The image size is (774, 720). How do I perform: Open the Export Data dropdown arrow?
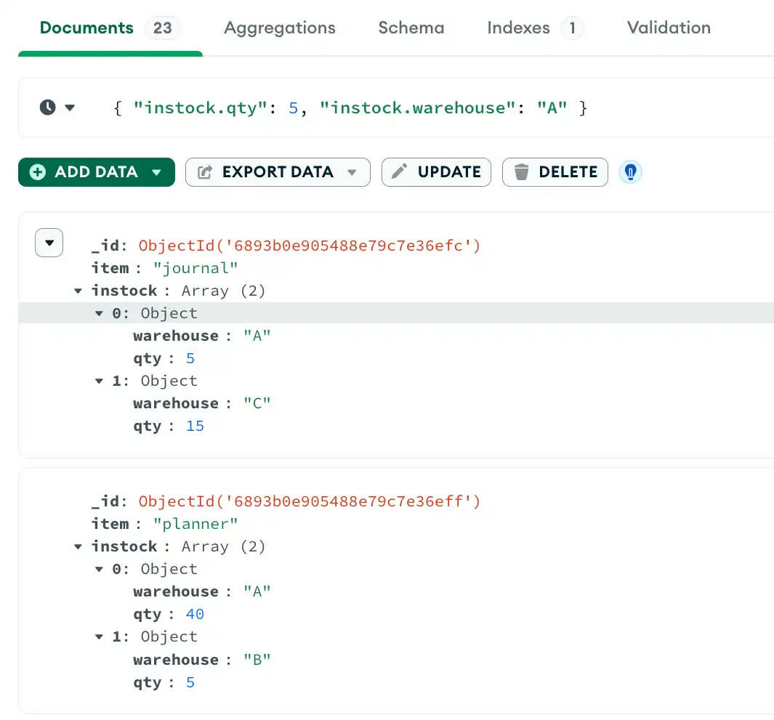351,172
